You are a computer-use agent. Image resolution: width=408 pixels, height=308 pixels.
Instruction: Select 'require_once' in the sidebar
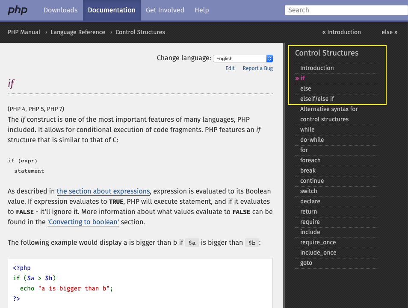(x=318, y=243)
